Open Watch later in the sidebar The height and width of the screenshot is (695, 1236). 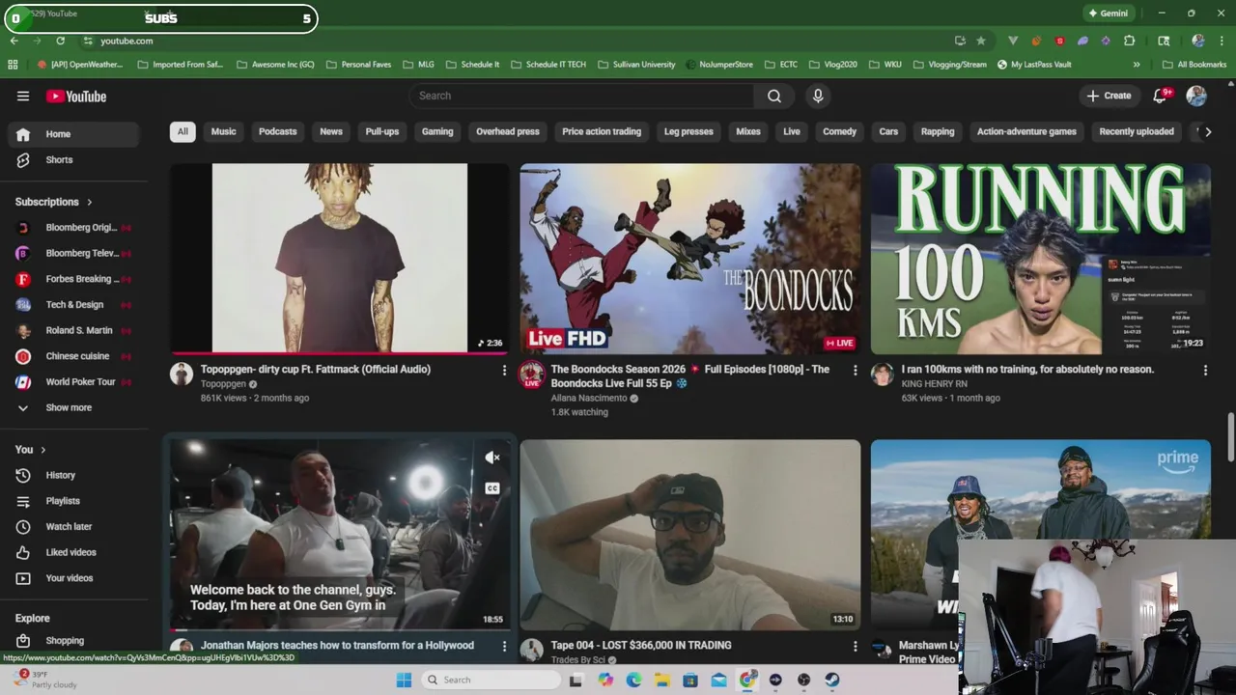click(73, 526)
